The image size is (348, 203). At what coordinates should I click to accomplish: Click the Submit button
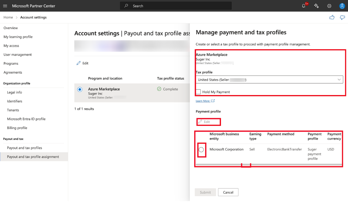(205, 192)
